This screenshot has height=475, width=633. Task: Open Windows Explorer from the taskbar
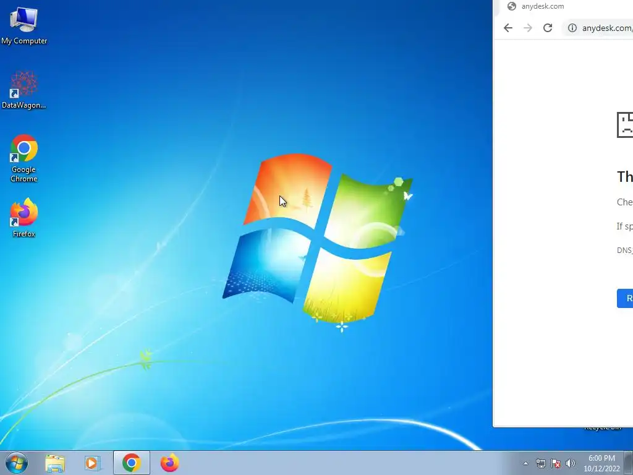(x=55, y=463)
